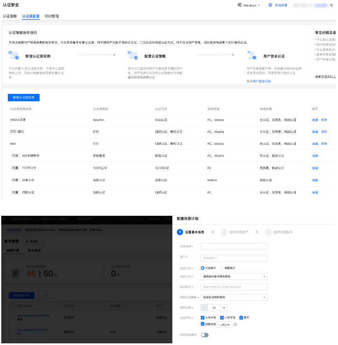Increase password length with plus button
Image resolution: width=338 pixels, height=345 pixels.
224,307
